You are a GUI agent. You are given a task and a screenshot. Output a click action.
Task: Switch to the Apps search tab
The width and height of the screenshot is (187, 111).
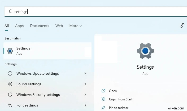(19, 26)
